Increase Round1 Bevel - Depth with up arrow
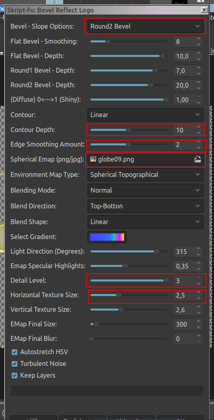This screenshot has width=214, height=420. click(198, 67)
